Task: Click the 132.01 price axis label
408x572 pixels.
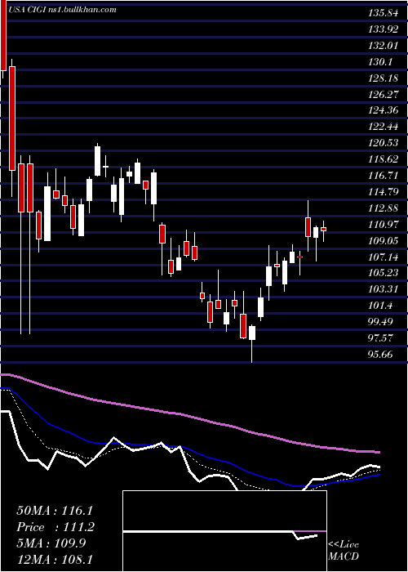Action: click(x=383, y=46)
